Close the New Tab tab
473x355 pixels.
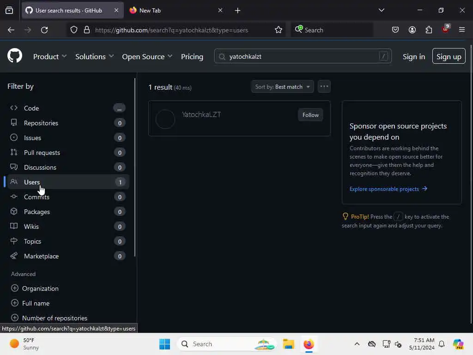tap(220, 10)
